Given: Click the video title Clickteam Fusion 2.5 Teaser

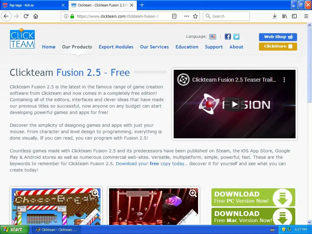Looking at the screenshot, I should [x=234, y=80].
